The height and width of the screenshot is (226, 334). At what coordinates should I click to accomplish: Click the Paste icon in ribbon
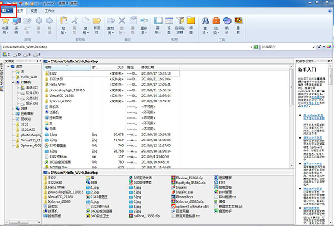[x=65, y=22]
